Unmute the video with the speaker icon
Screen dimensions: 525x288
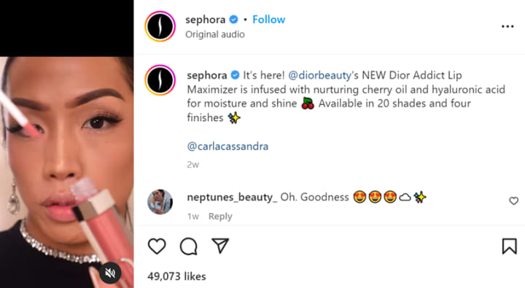tap(110, 273)
